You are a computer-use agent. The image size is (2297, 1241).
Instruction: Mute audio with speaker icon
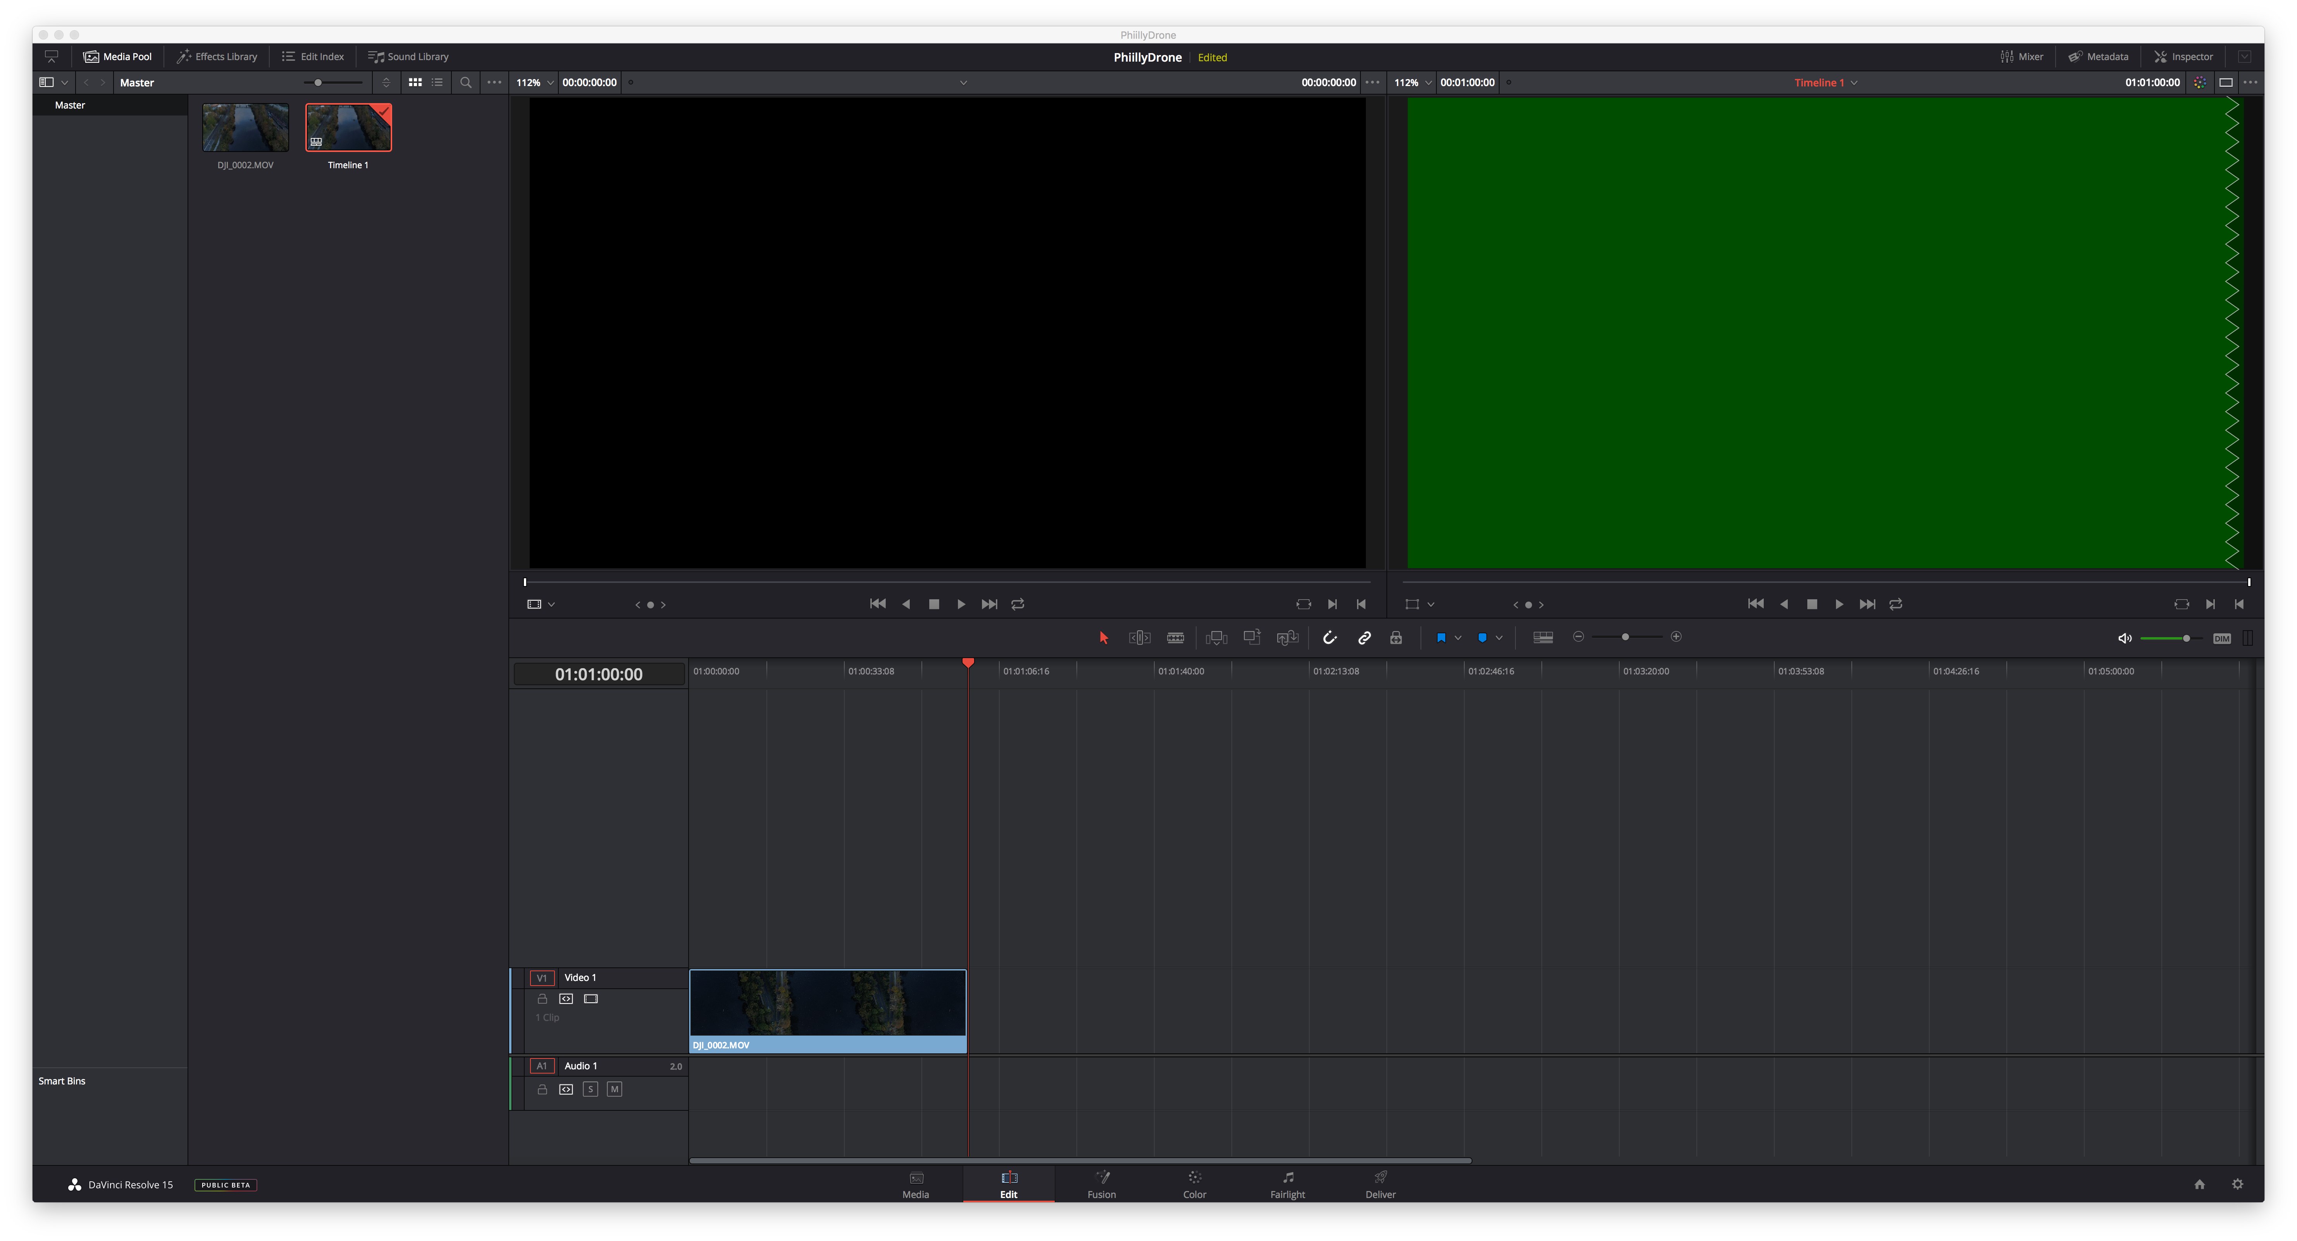click(2124, 638)
